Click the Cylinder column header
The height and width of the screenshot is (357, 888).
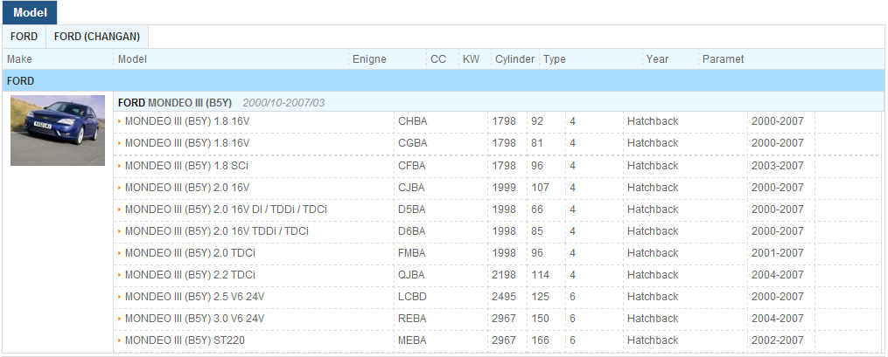click(x=514, y=59)
